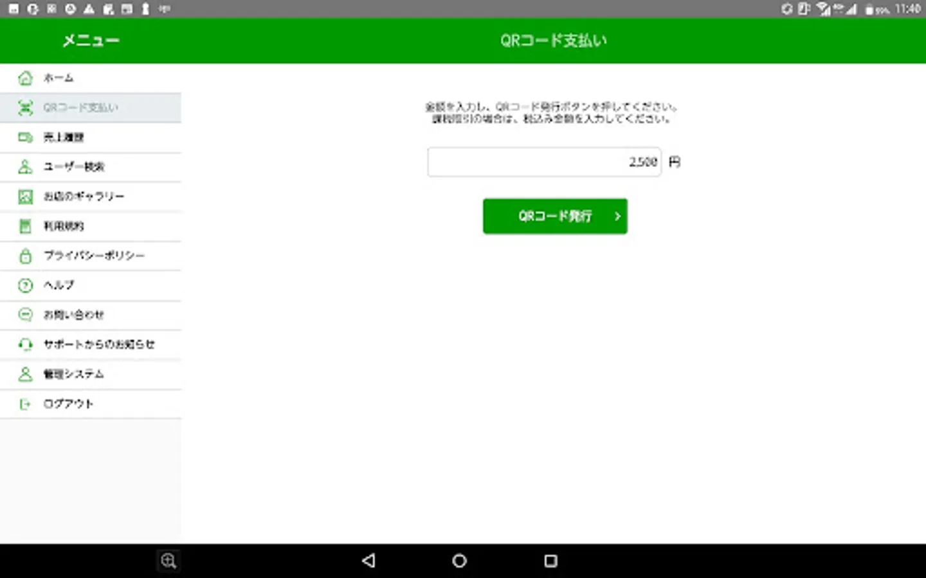
Task: Tap the Android home circle
Action: tap(459, 561)
